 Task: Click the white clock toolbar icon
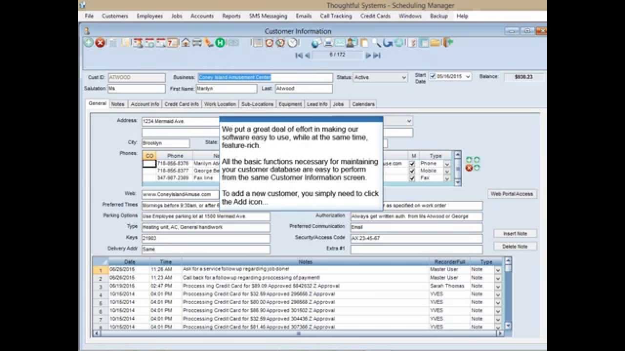pyautogui.click(x=292, y=43)
